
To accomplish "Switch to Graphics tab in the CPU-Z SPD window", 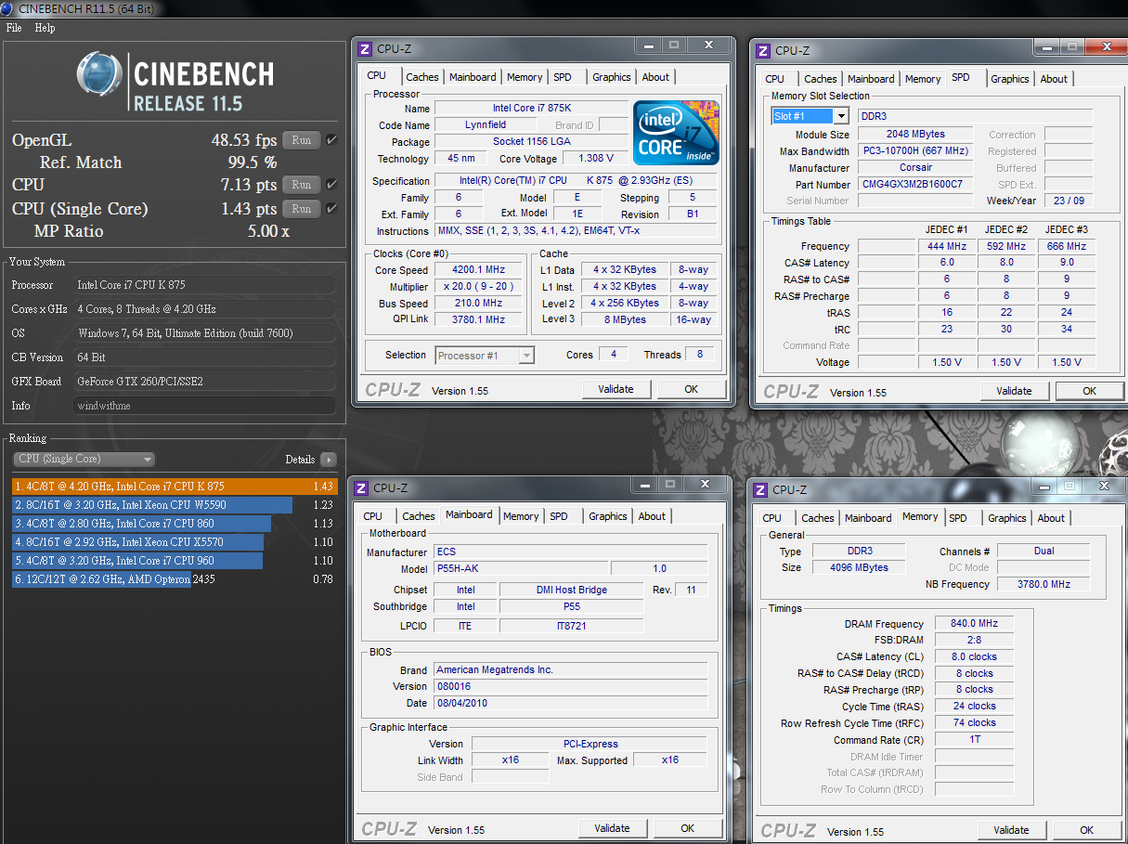I will 1010,79.
